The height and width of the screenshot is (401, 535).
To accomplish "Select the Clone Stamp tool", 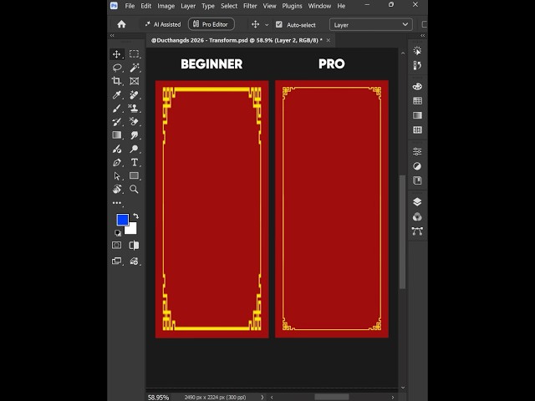I will pos(134,109).
